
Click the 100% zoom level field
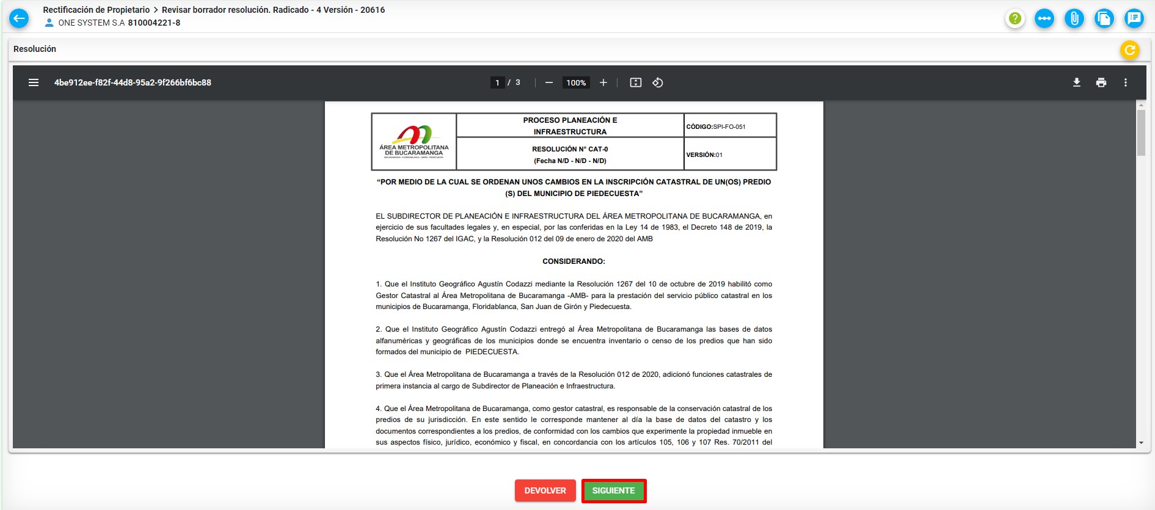(x=576, y=82)
